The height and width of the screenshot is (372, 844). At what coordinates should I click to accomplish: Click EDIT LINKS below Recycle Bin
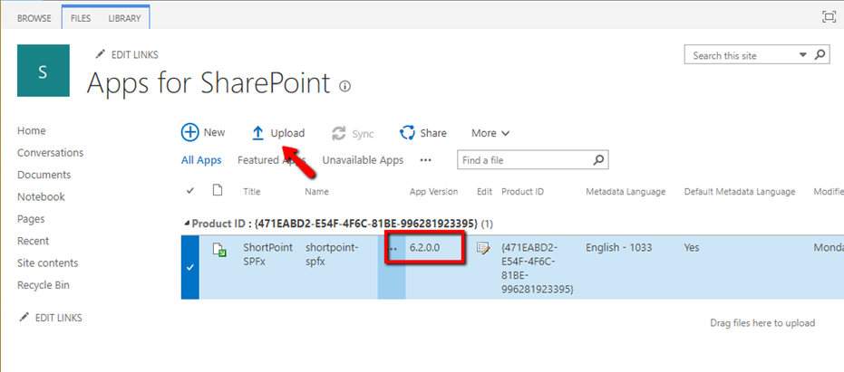click(51, 318)
